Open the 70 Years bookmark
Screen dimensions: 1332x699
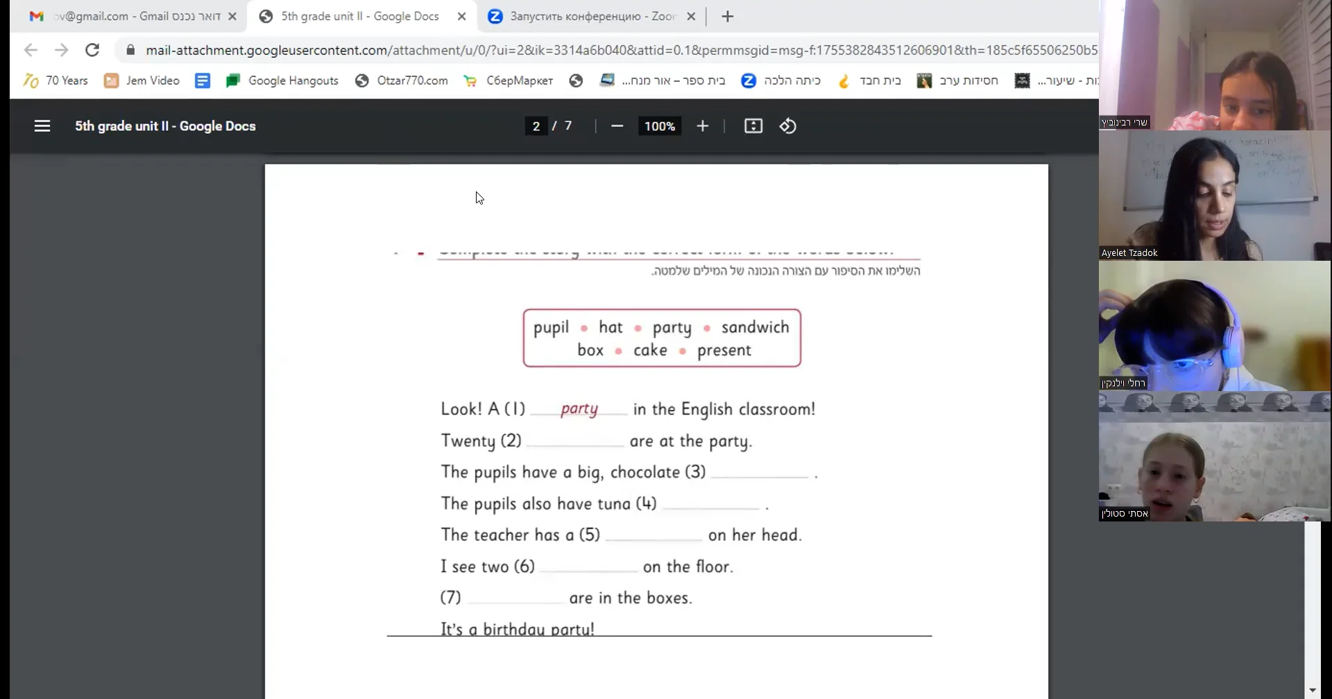(x=55, y=80)
